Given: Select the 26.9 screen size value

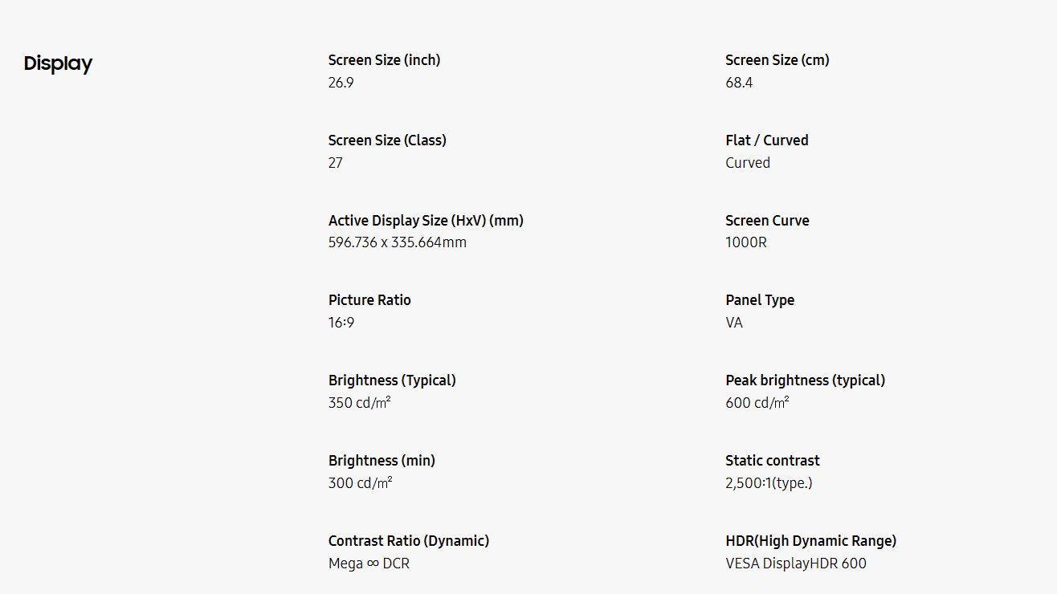Looking at the screenshot, I should [341, 83].
